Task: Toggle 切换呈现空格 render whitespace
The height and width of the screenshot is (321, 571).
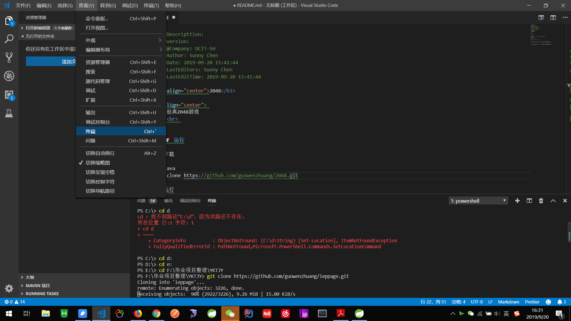Action: point(100,172)
